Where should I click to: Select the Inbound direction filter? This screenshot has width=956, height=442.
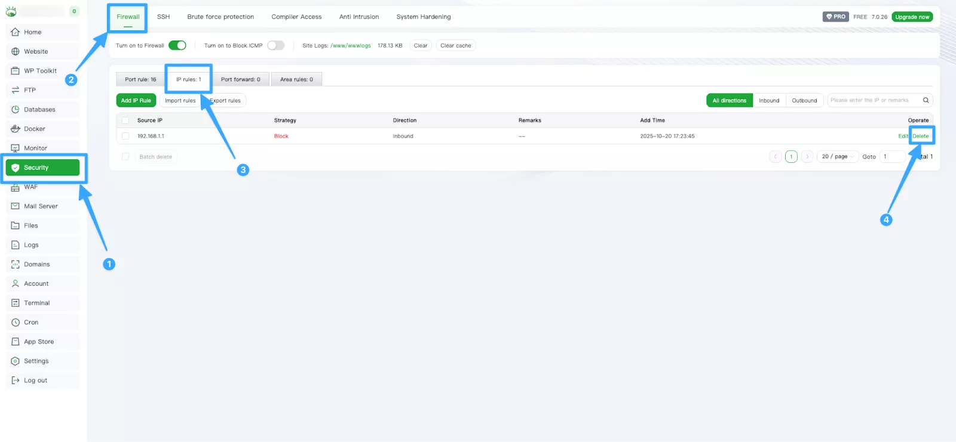coord(769,100)
